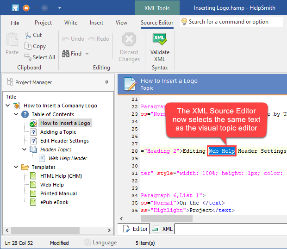Click the Language button in status bar
This screenshot has width=287, height=249.
[x=100, y=243]
